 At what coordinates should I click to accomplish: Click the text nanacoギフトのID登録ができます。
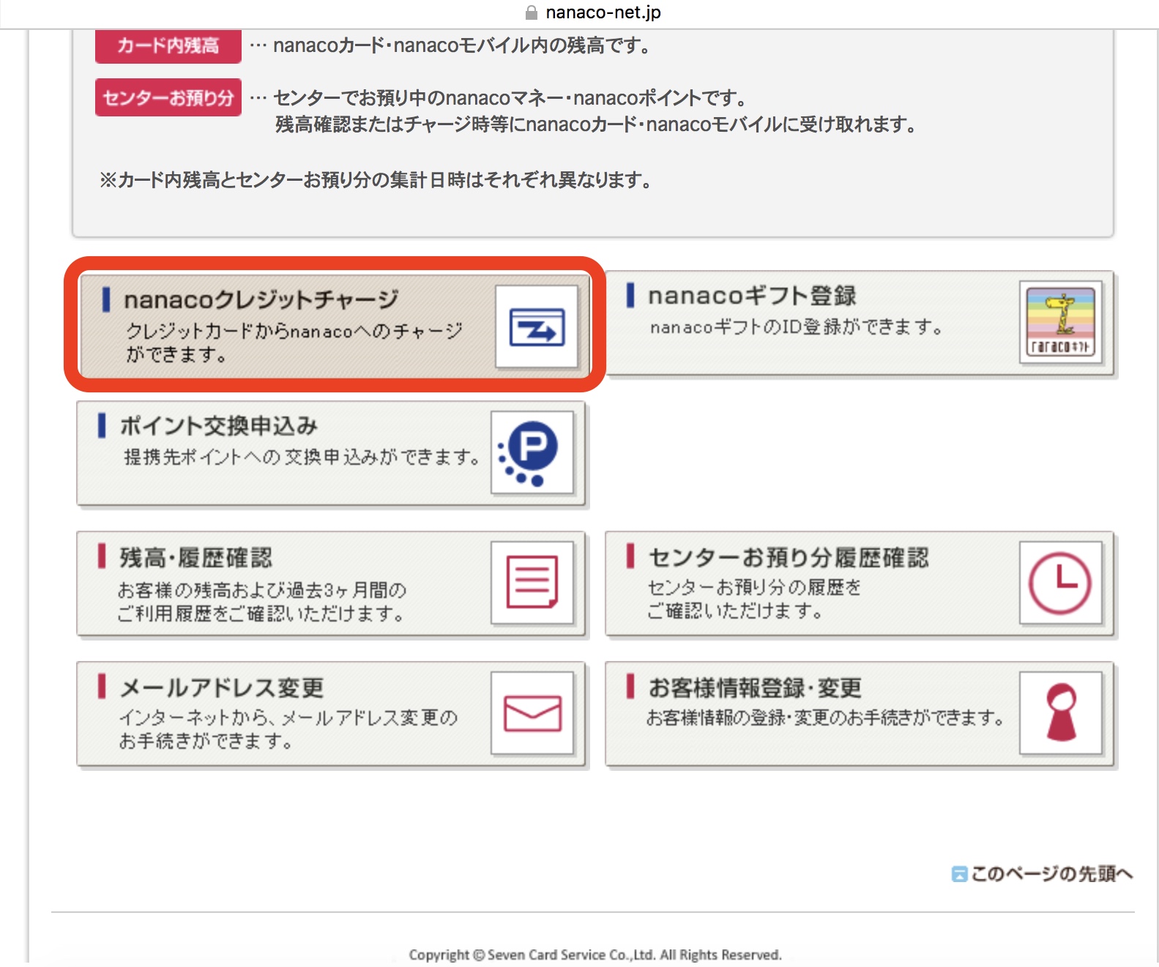pyautogui.click(x=797, y=327)
